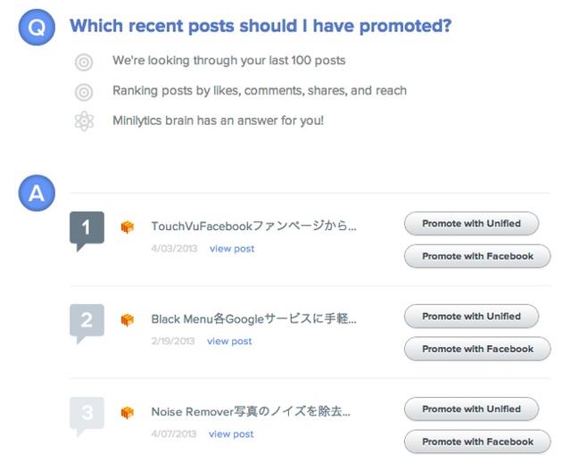Click the blue A answer icon
The width and height of the screenshot is (571, 470).
[37, 195]
